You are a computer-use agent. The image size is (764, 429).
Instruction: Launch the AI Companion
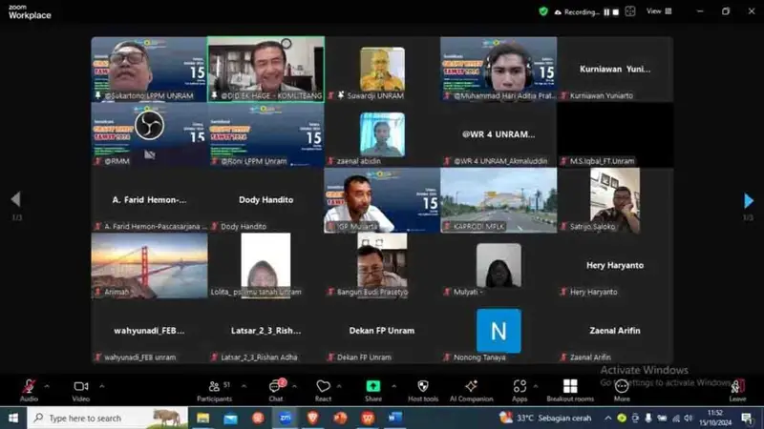coord(471,389)
